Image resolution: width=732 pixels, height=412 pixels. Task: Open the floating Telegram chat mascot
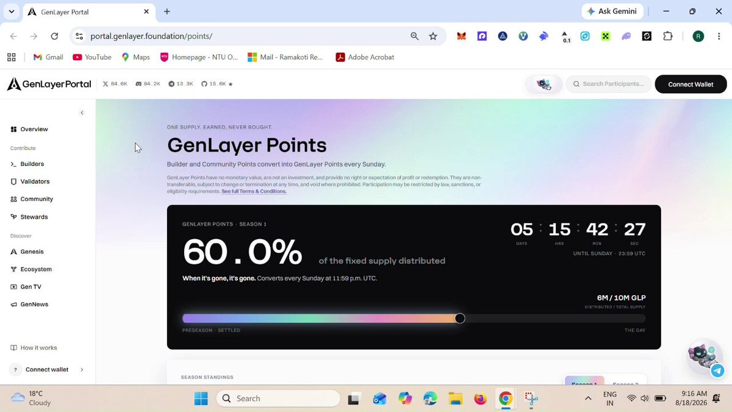[x=705, y=356]
